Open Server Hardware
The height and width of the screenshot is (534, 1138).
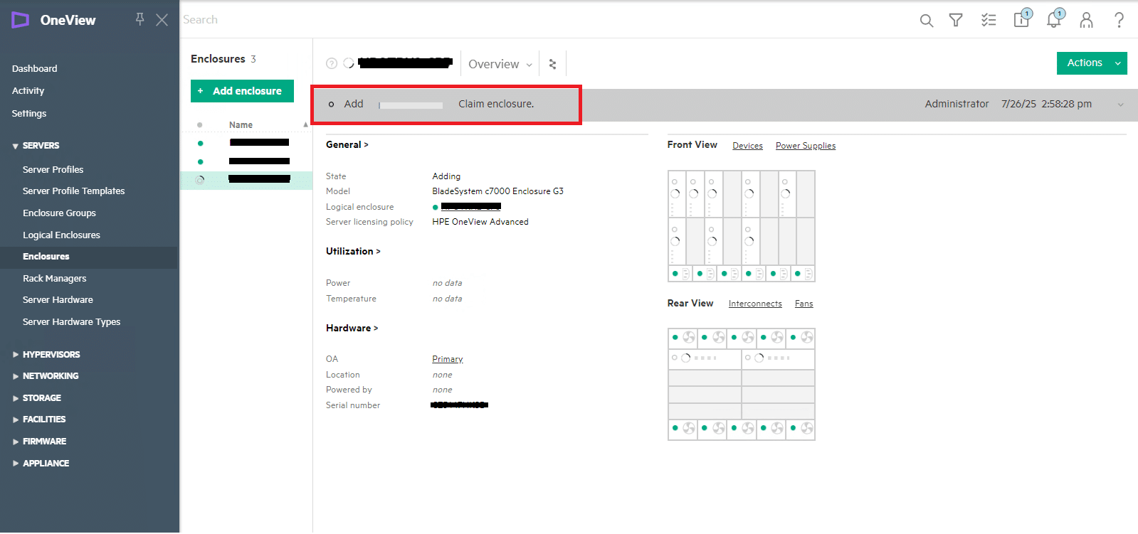coord(58,299)
